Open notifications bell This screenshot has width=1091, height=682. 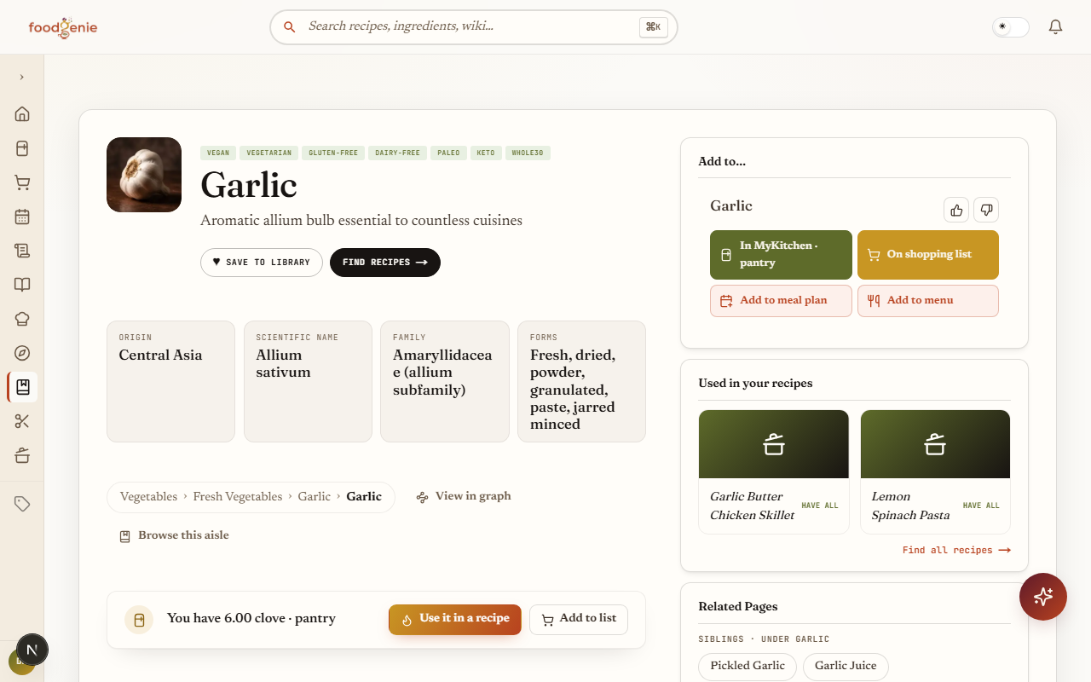[x=1055, y=27]
